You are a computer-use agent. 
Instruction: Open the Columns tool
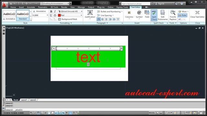click(129, 15)
